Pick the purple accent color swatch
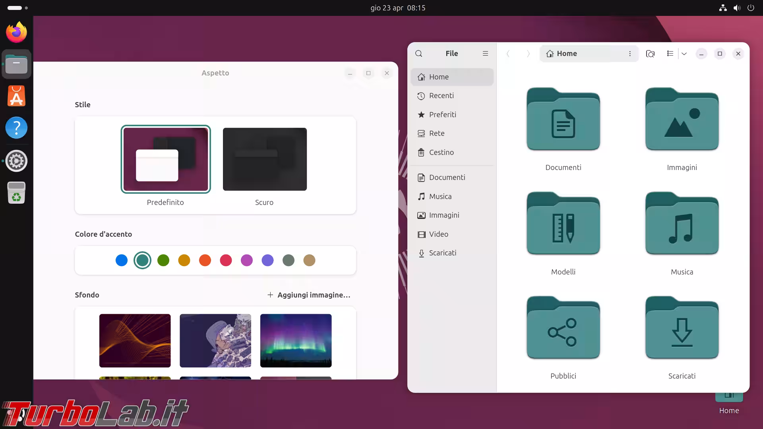Viewport: 763px width, 429px height. tap(268, 260)
